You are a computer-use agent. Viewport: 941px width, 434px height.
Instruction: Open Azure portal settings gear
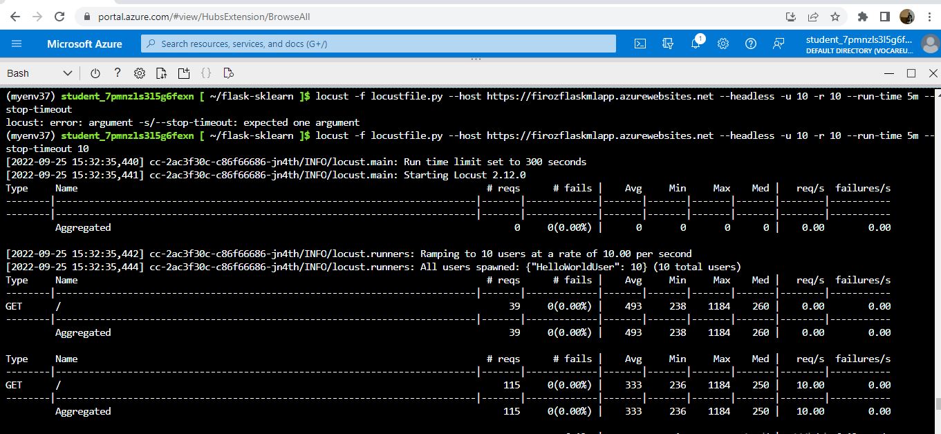(x=723, y=44)
